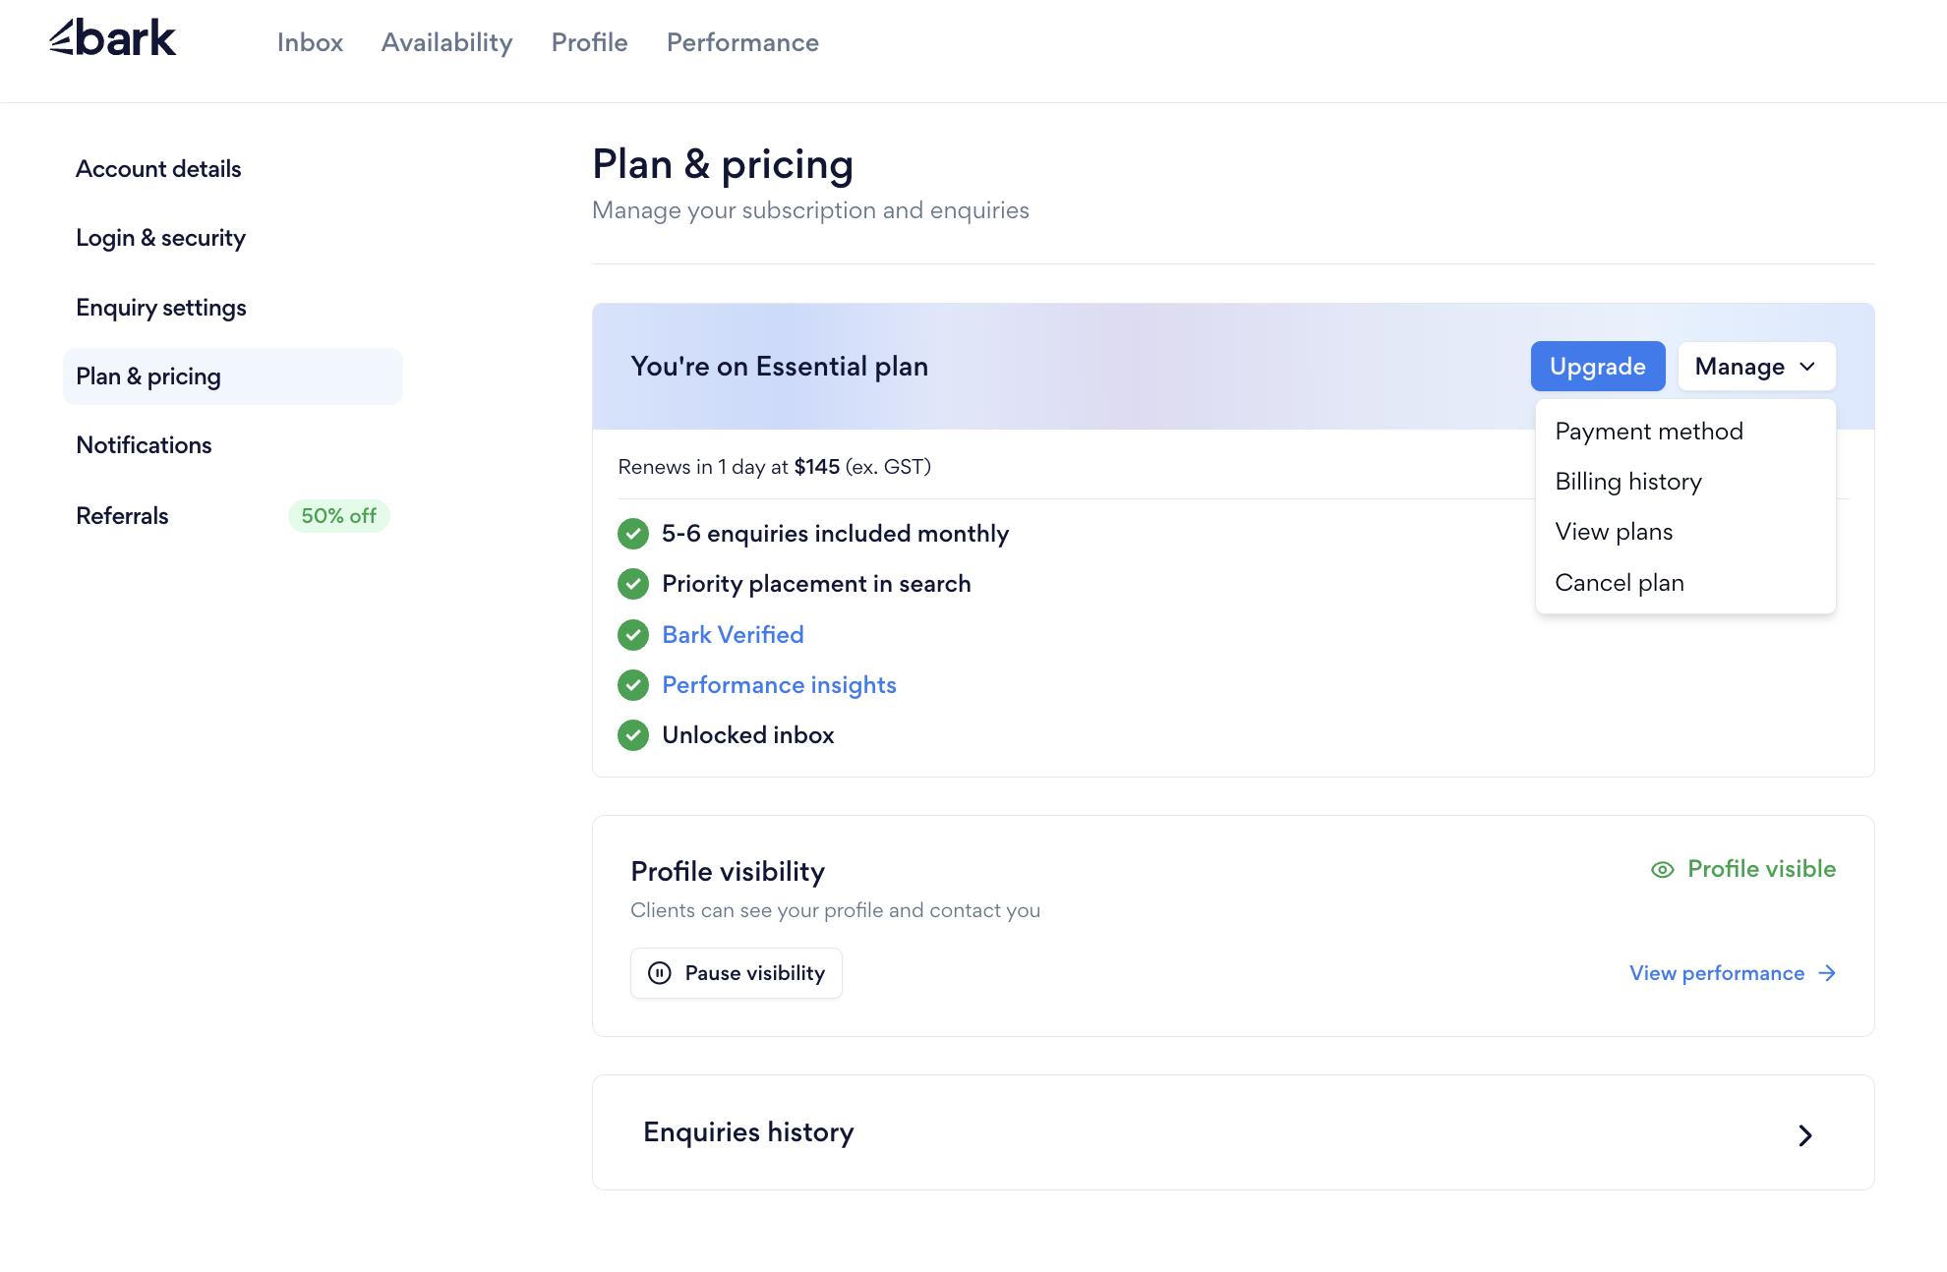The width and height of the screenshot is (1947, 1272).
Task: Select Payment method from Manage menu
Action: pos(1685,432)
